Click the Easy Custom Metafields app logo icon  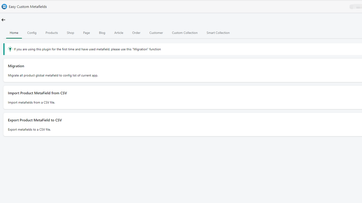4,6
